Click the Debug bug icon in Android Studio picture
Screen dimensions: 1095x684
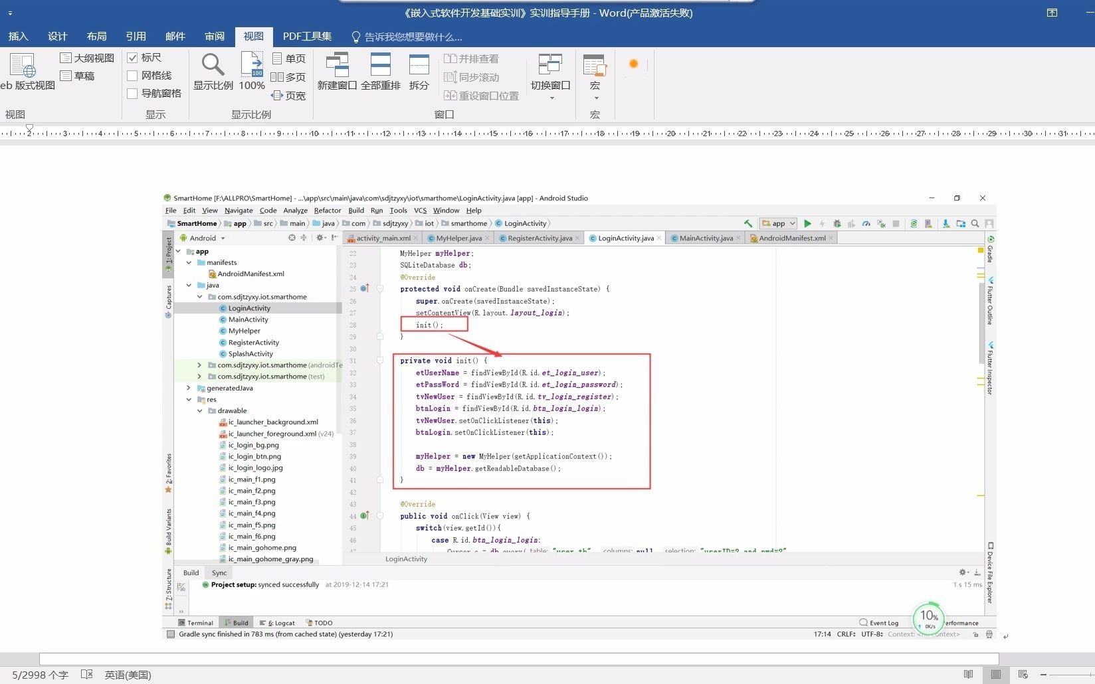[837, 224]
